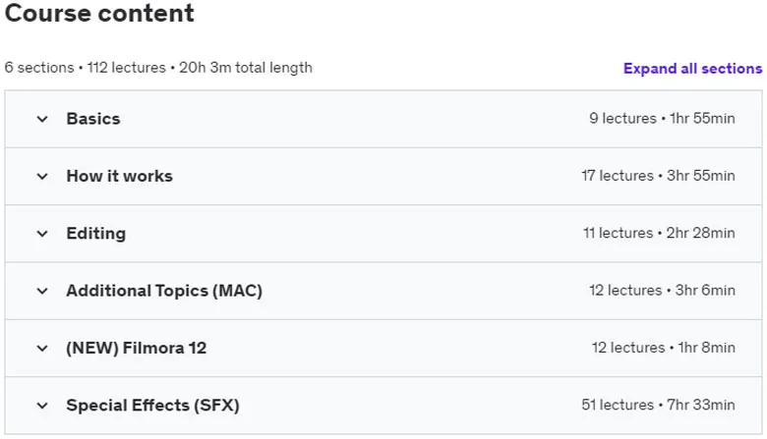767x439 pixels.
Task: Select the How it works title
Action: point(120,176)
